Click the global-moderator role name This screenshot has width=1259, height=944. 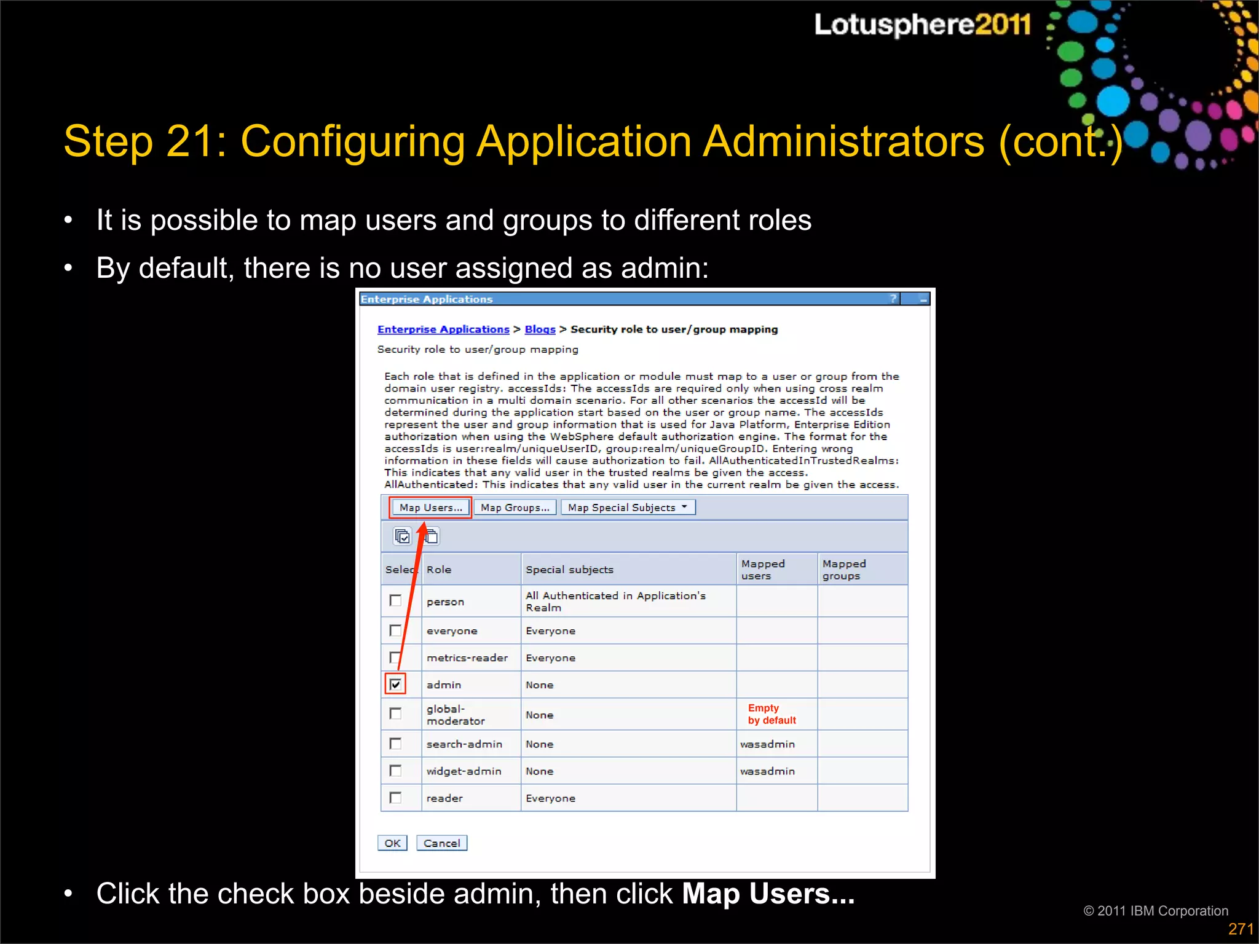pos(456,715)
